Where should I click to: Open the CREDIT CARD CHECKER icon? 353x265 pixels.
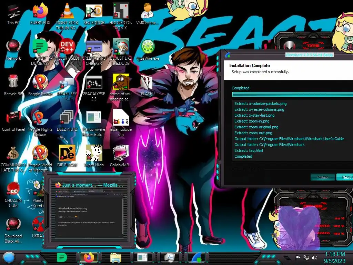(x=94, y=52)
